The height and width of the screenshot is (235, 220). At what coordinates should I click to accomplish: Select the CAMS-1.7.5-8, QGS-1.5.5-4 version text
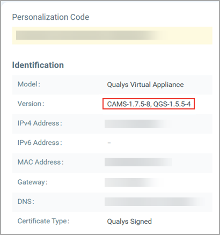(x=149, y=104)
